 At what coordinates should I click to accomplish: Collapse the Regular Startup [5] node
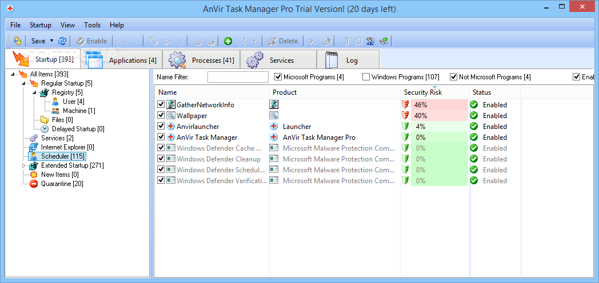click(23, 83)
